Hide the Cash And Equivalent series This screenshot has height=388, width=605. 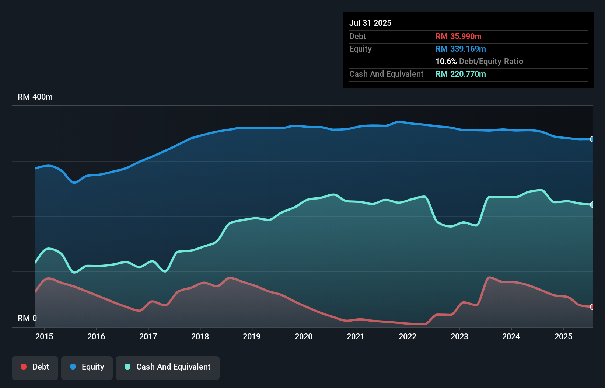point(168,367)
